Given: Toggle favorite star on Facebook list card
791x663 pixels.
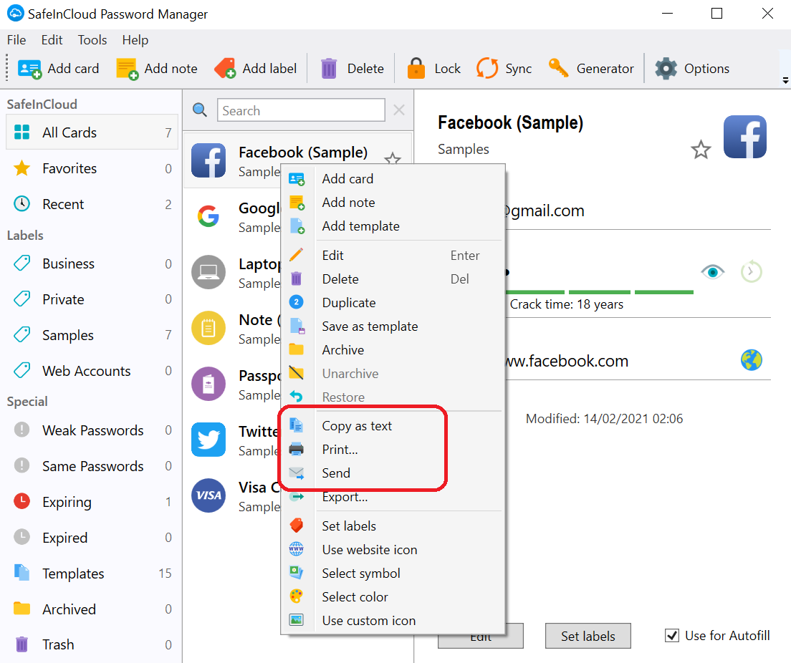Looking at the screenshot, I should (393, 160).
